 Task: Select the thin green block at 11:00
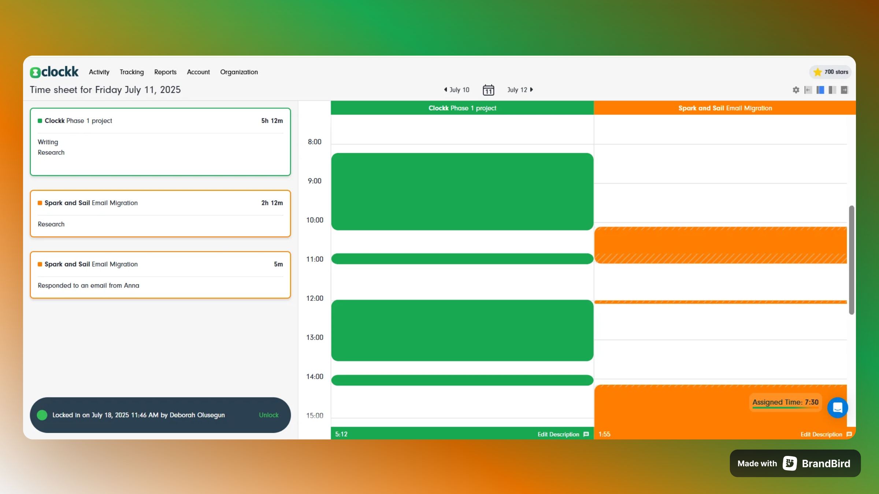point(462,259)
